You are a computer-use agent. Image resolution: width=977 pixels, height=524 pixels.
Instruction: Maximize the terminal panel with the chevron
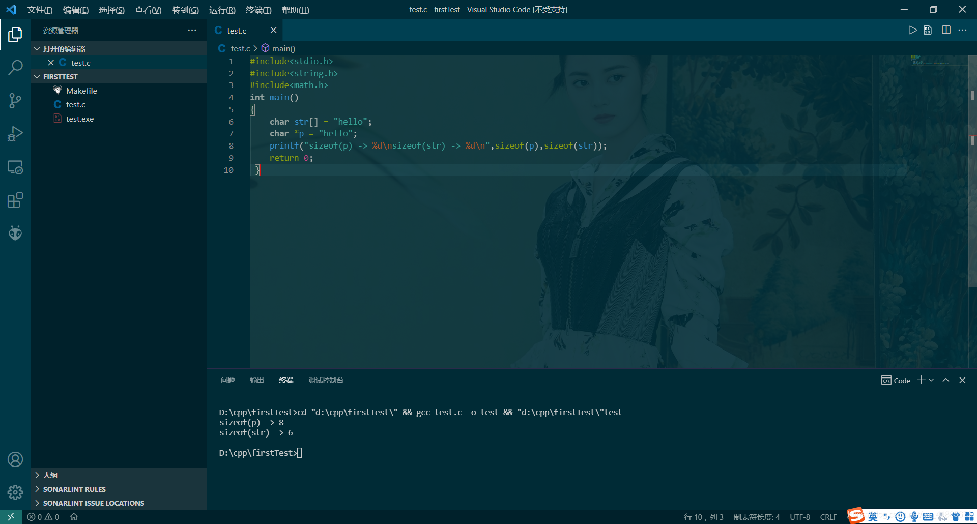click(945, 380)
